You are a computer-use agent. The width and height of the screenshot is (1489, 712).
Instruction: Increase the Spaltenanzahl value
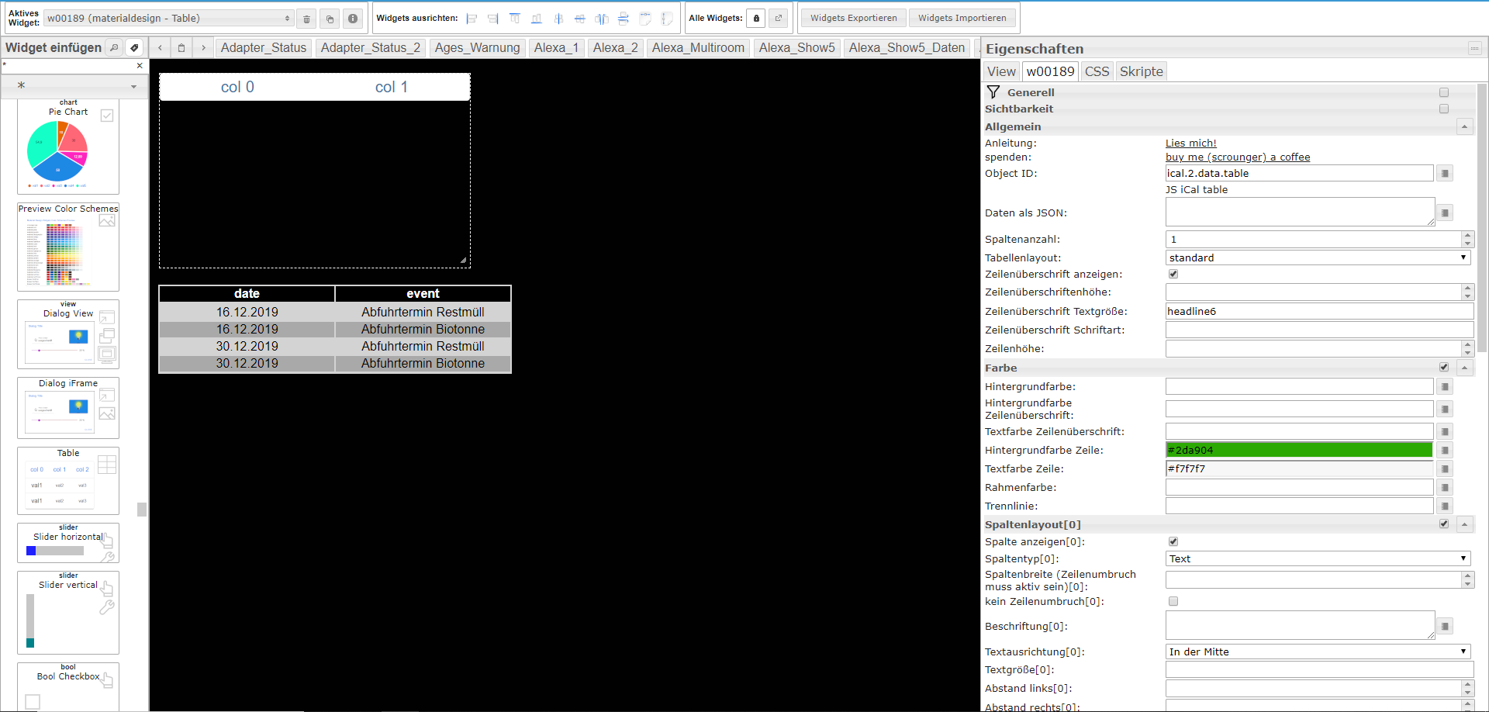(1467, 235)
